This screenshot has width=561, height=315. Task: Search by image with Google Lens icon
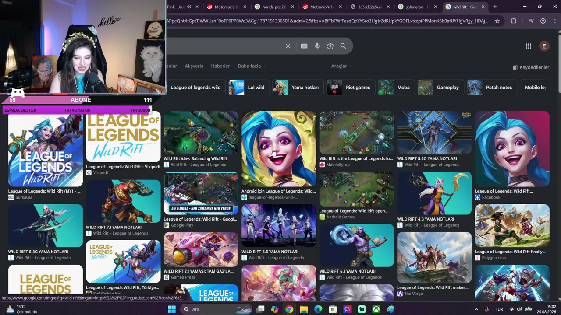(x=330, y=46)
